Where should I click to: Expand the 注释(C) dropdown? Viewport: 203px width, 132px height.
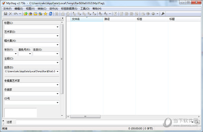pos(58,62)
